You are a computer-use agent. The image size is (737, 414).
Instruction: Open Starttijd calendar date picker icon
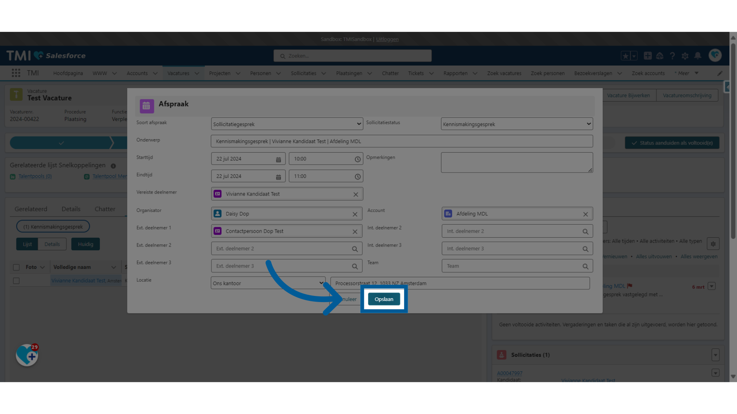(278, 159)
